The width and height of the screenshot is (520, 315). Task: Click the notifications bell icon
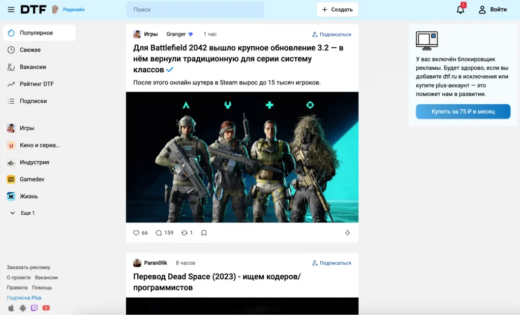tap(460, 10)
